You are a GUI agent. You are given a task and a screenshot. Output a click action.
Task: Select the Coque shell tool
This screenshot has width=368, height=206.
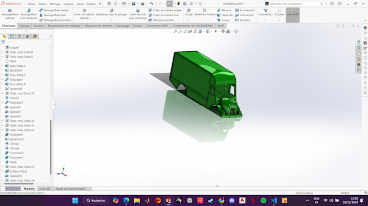pyautogui.click(x=223, y=20)
